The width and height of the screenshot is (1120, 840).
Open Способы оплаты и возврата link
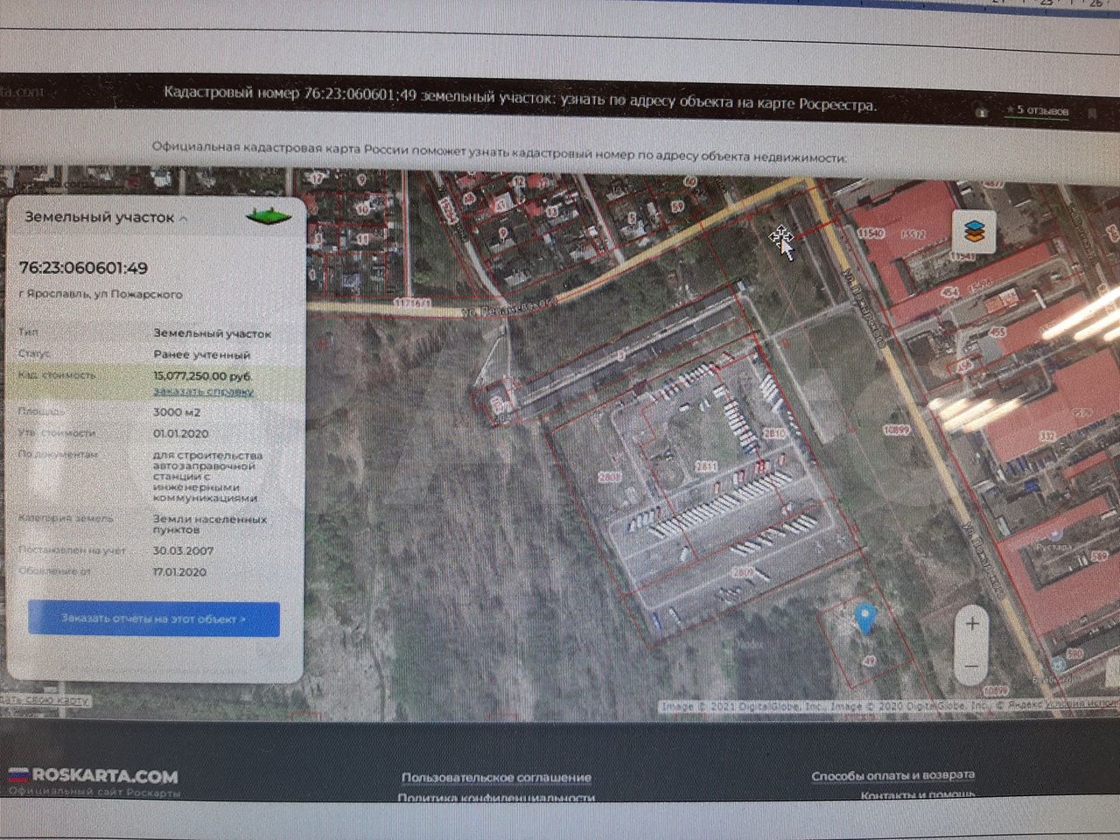(892, 775)
